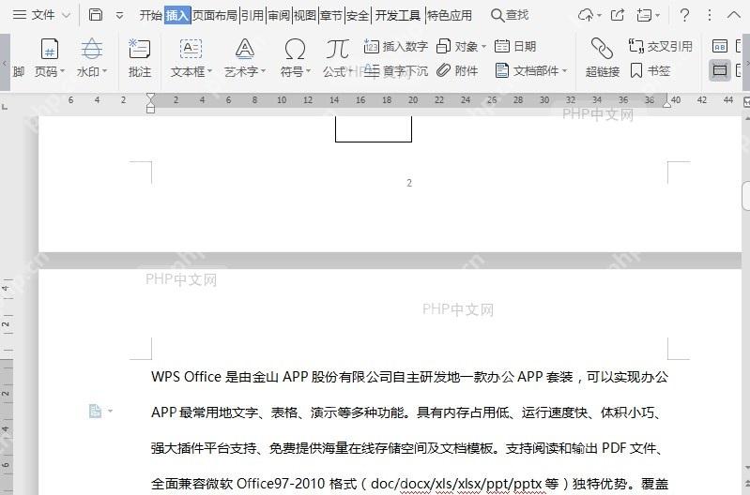Go to the 视图 tab
750x495 pixels.
pyautogui.click(x=305, y=15)
